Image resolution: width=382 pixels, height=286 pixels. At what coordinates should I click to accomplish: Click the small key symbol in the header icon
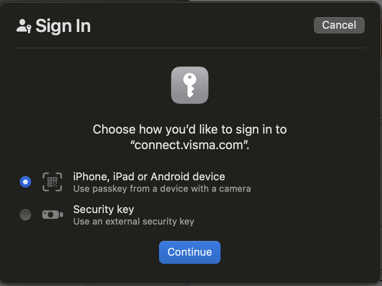29,29
